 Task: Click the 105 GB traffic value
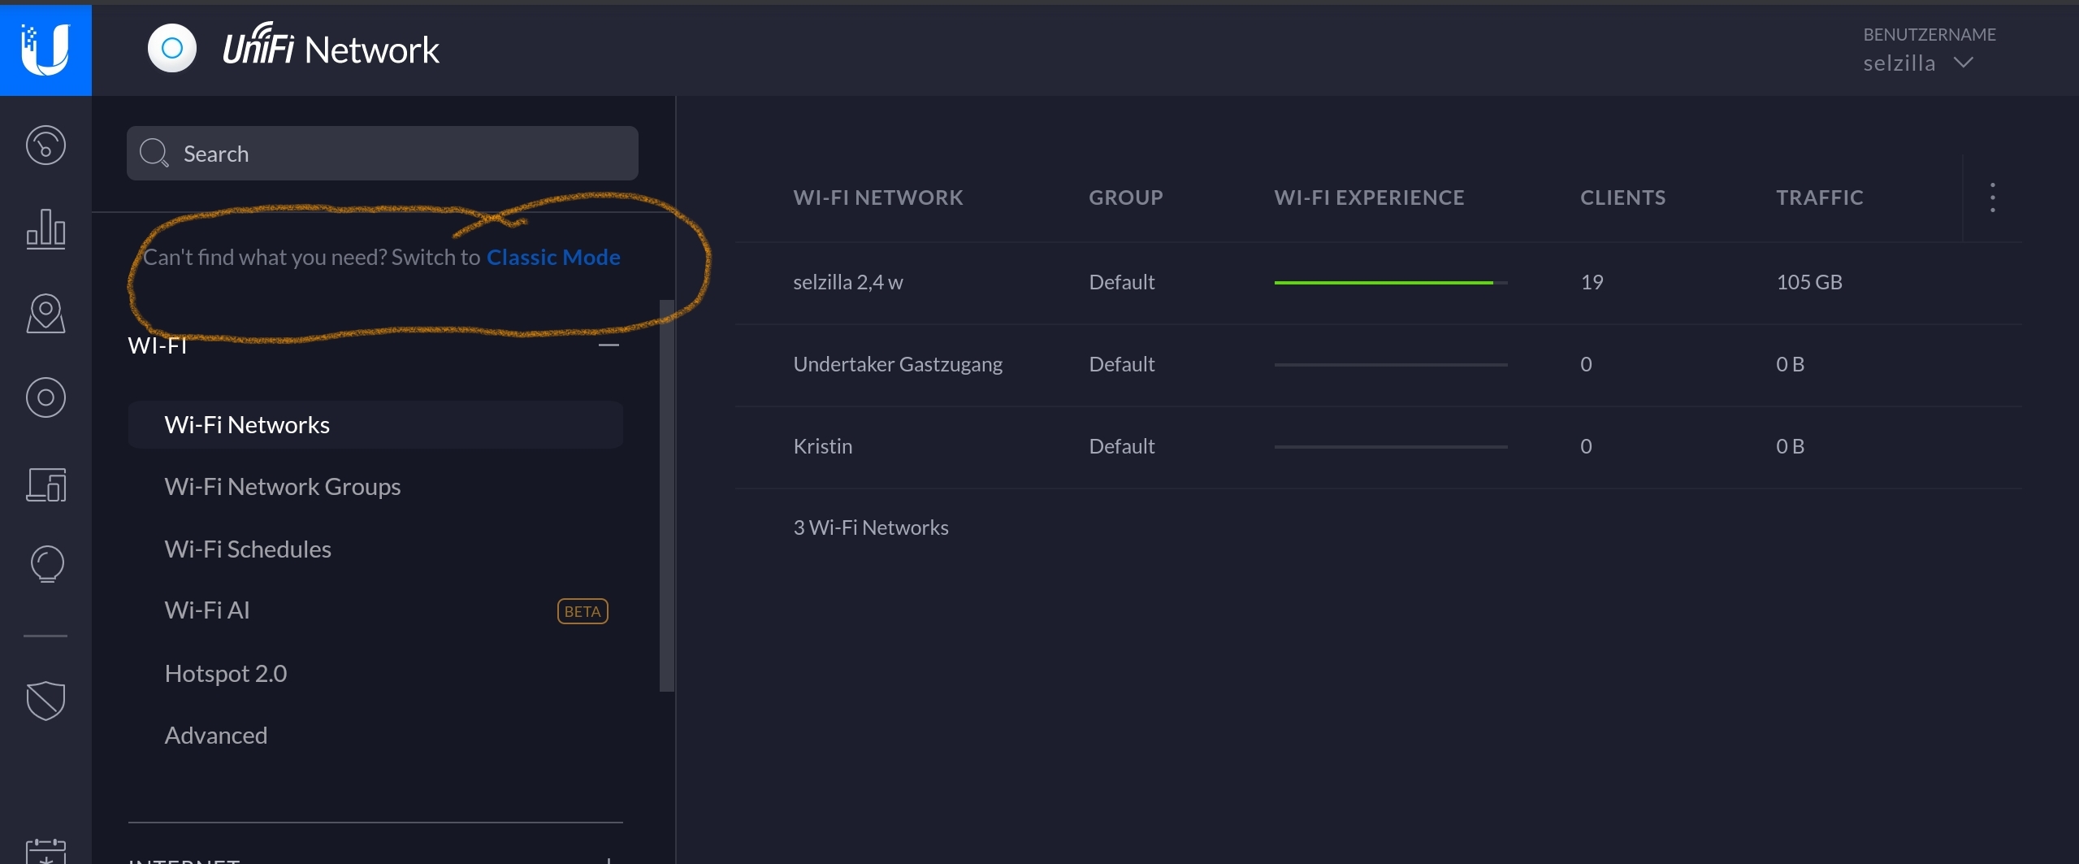(x=1809, y=282)
